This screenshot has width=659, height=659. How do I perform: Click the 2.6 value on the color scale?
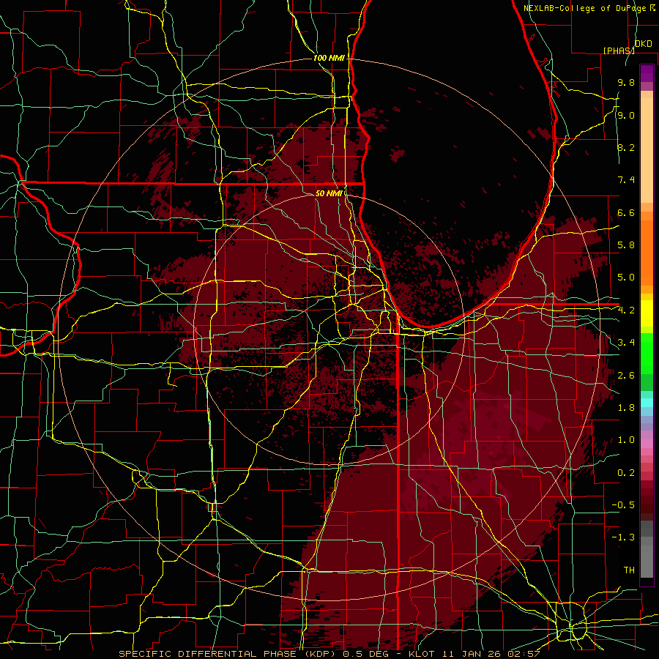coord(626,375)
